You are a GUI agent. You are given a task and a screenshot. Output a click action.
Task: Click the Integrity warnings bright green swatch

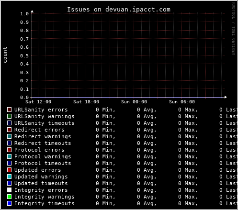point(9,197)
